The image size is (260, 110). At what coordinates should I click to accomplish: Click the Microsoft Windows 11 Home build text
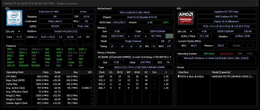point(216,58)
